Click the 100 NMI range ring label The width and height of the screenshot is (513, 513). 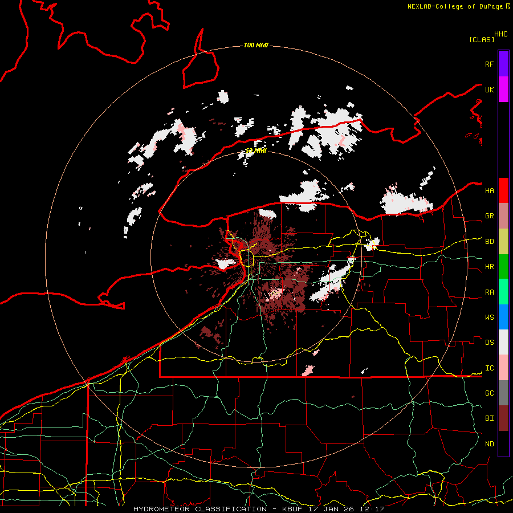pos(256,45)
